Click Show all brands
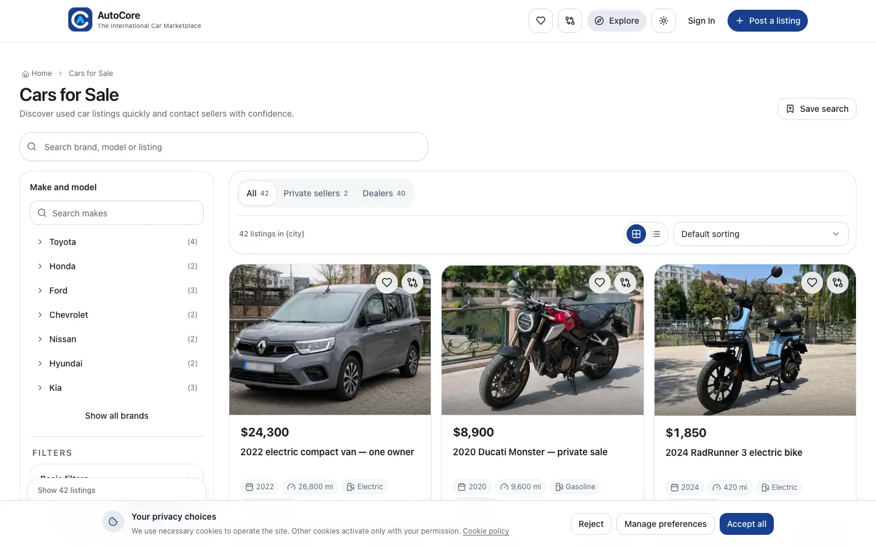 117,416
